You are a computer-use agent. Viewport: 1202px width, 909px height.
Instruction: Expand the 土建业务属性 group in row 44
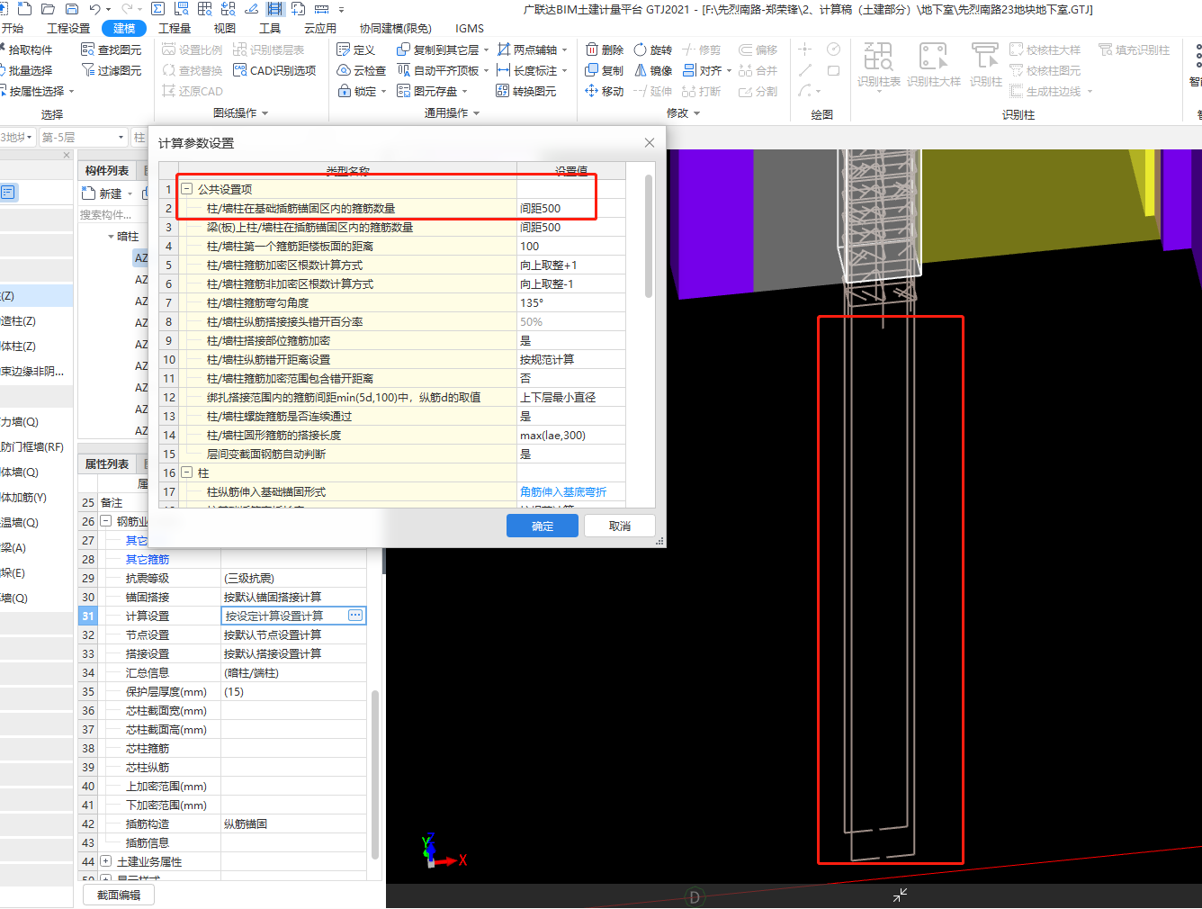[106, 861]
